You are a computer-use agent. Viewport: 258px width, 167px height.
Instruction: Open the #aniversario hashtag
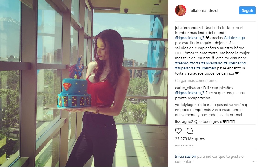tap(212, 63)
